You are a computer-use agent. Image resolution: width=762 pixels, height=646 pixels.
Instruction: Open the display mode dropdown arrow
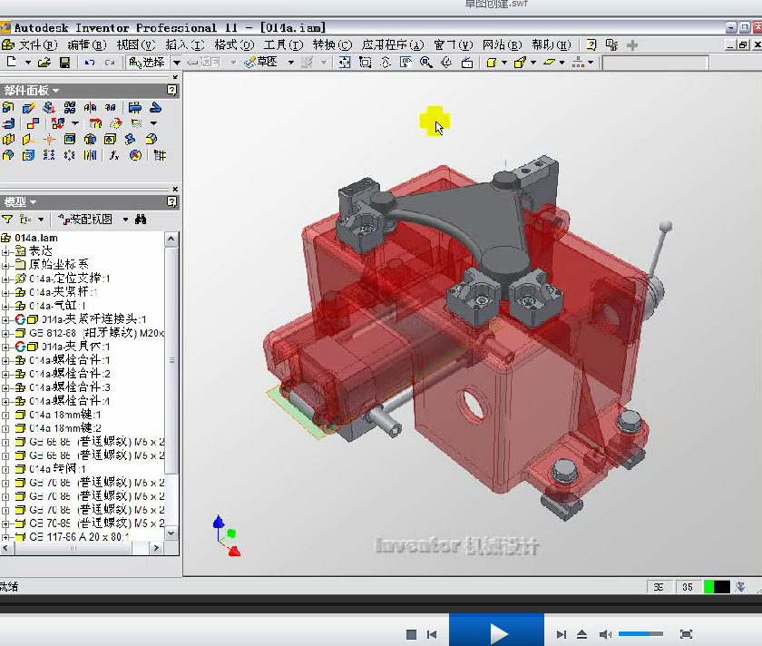(x=504, y=62)
